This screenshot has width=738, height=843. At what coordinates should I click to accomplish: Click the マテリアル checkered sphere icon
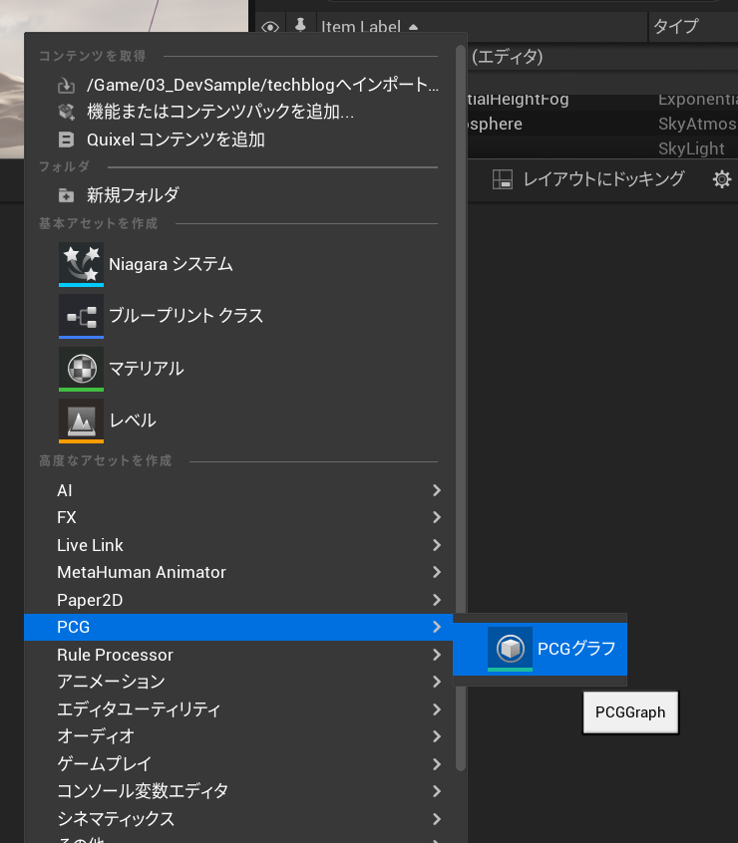click(x=81, y=369)
